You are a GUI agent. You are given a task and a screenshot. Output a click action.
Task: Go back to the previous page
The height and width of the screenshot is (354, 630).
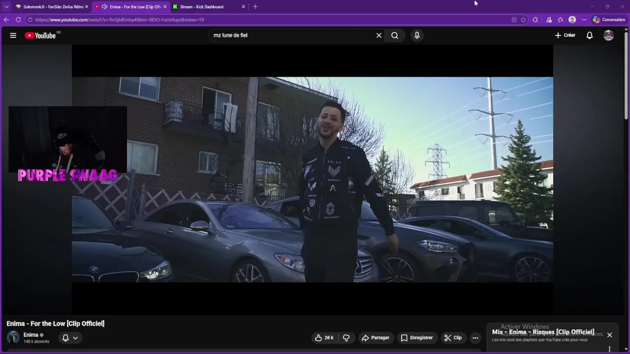tap(6, 20)
